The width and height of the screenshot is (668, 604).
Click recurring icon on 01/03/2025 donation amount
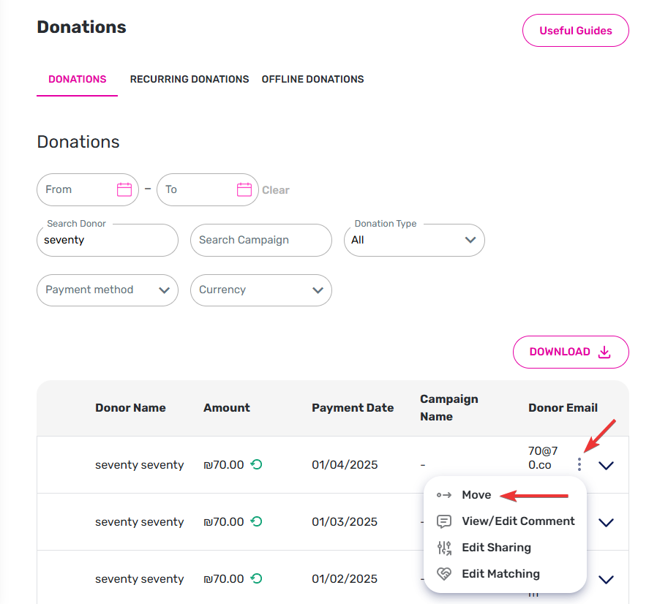257,521
